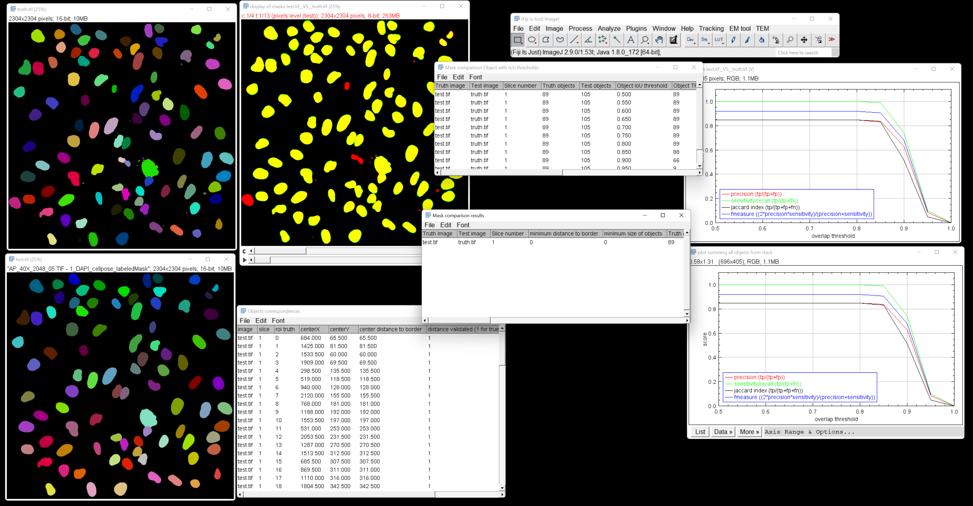
Task: Start animation with stack play button
Action: (244, 260)
